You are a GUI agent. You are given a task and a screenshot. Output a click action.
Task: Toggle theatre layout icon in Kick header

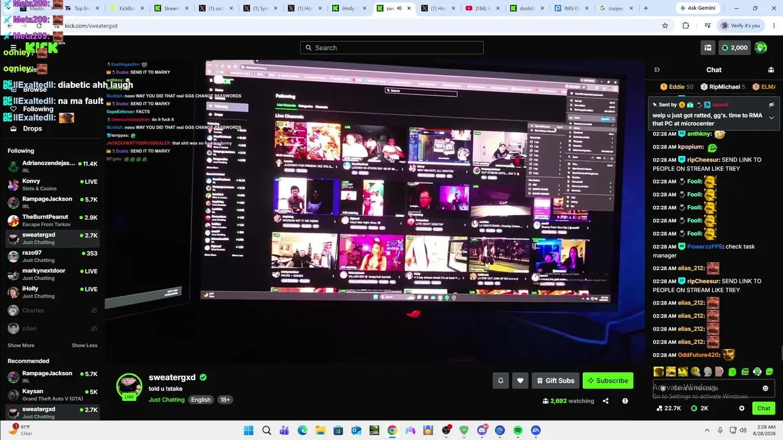[708, 48]
